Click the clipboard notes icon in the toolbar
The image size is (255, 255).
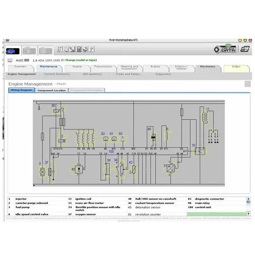(x=66, y=49)
